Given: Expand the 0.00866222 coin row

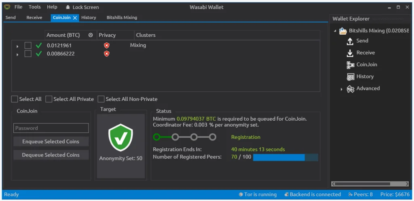Looking at the screenshot, I should (17, 54).
